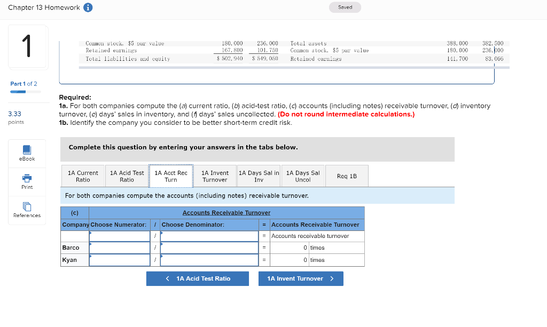Image resolution: width=547 pixels, height=327 pixels.
Task: Switch to the 1A Current Ratio tab
Action: click(x=83, y=176)
